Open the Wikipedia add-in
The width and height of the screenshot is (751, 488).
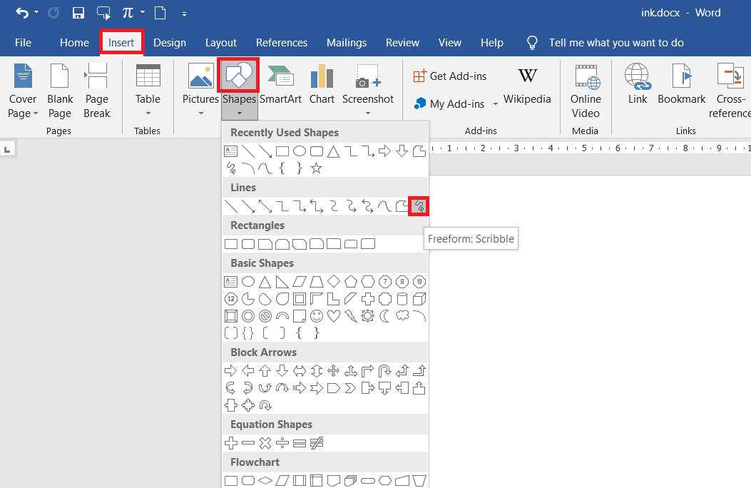(x=527, y=87)
